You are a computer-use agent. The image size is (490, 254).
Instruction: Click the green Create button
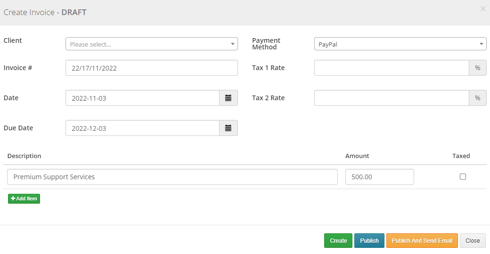338,240
